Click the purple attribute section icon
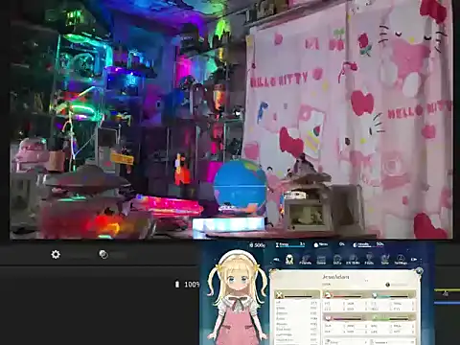Viewport: 460px width, 345px height. pyautogui.click(x=328, y=318)
